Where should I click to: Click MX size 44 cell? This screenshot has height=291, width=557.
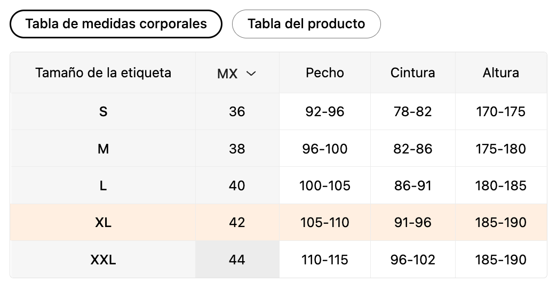pos(237,260)
